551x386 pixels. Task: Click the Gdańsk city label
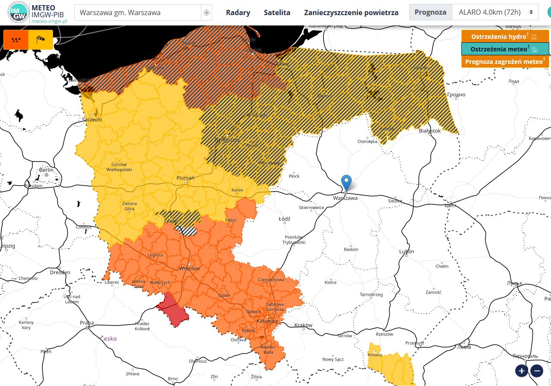(x=253, y=50)
